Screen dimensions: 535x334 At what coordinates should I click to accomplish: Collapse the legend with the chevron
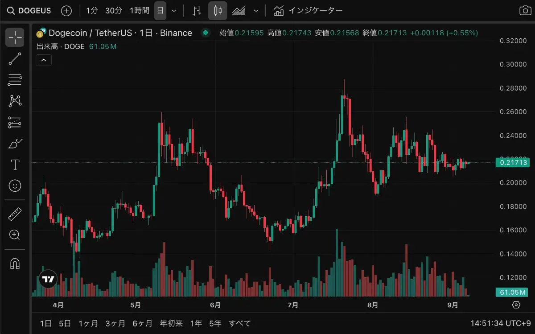click(x=43, y=60)
